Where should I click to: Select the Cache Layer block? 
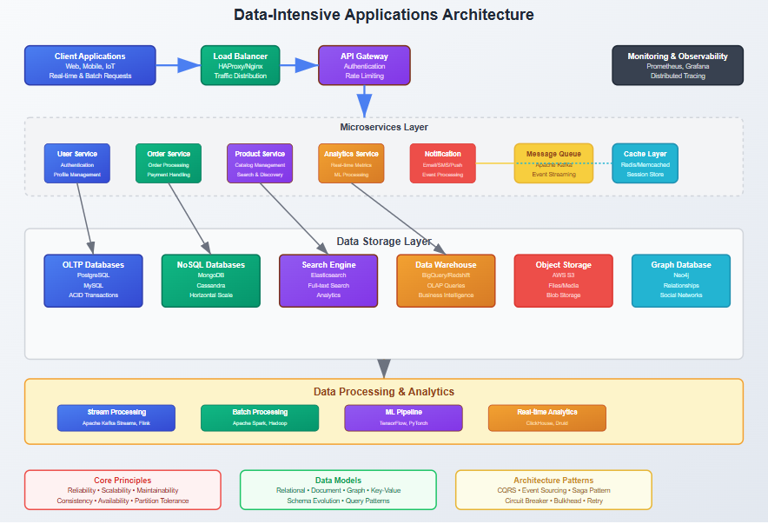[x=645, y=163]
